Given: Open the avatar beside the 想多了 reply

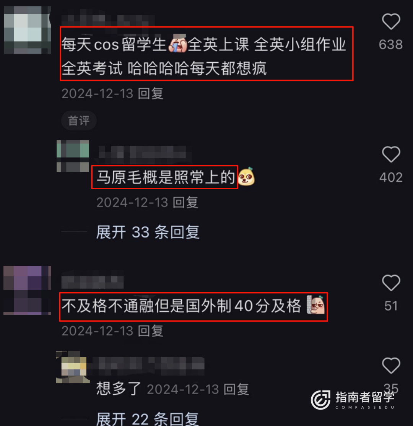Looking at the screenshot, I should click(73, 367).
